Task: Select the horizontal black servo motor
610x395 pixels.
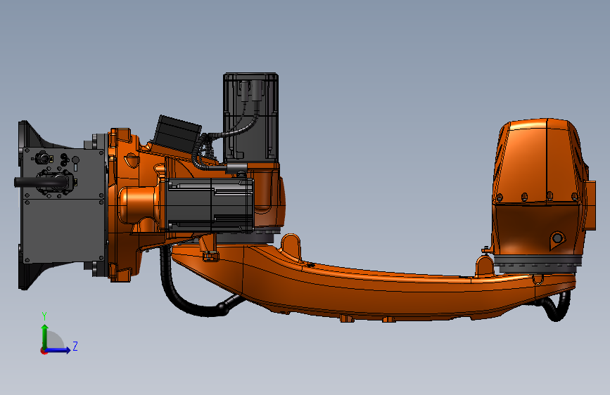Action: click(210, 205)
